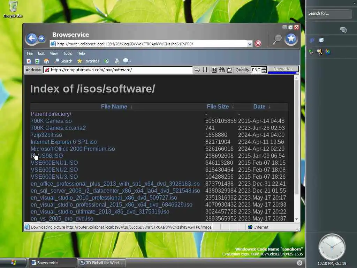Open the Edit menu
The width and height of the screenshot is (357, 268).
tap(41, 53)
